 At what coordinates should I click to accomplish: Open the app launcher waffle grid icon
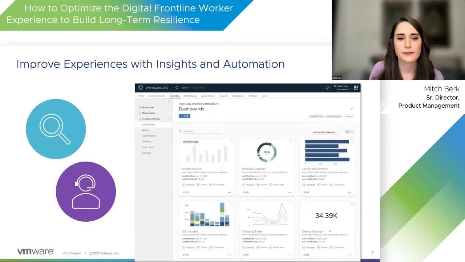[x=356, y=87]
